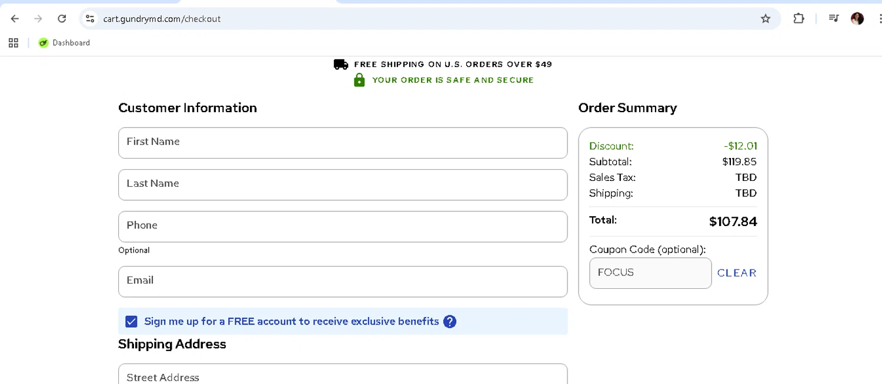Screen dimensions: 882x384
Task: Clear the FOCUS coupon code
Action: 736,273
